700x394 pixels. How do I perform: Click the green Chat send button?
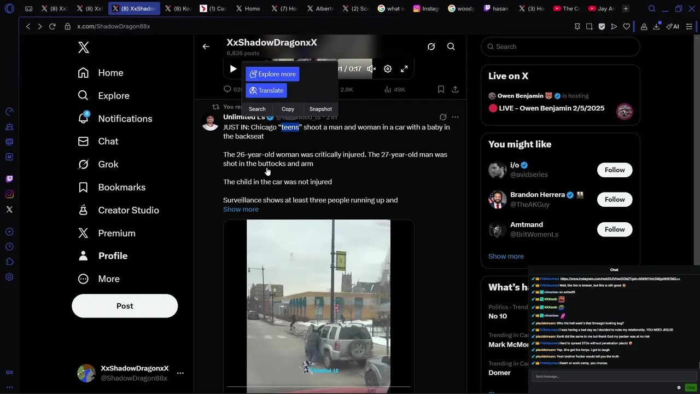click(x=691, y=387)
